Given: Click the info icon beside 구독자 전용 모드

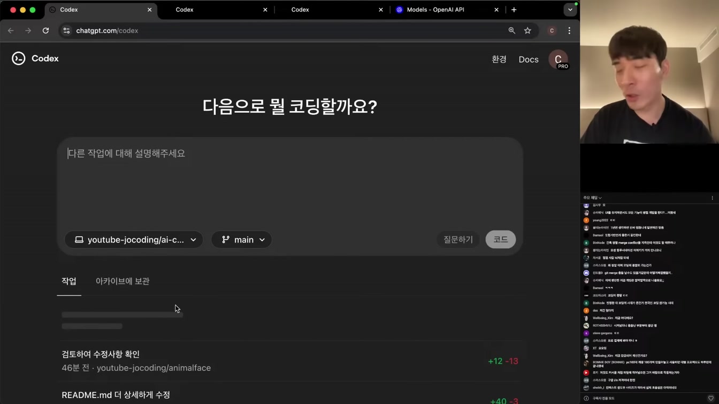Looking at the screenshot, I should 586,398.
